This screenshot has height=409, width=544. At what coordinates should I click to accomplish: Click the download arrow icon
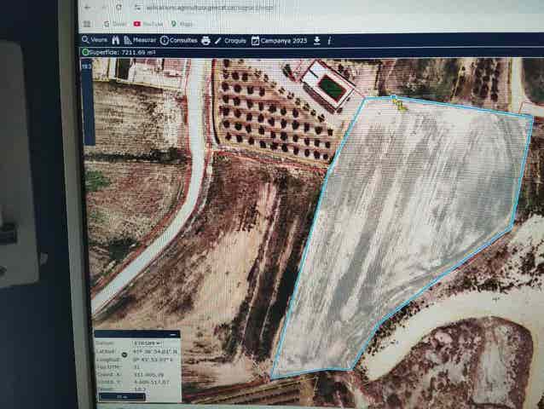point(317,40)
